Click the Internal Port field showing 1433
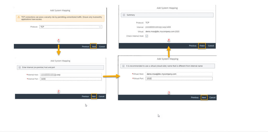The width and height of the screenshot is (268, 132). (71, 79)
